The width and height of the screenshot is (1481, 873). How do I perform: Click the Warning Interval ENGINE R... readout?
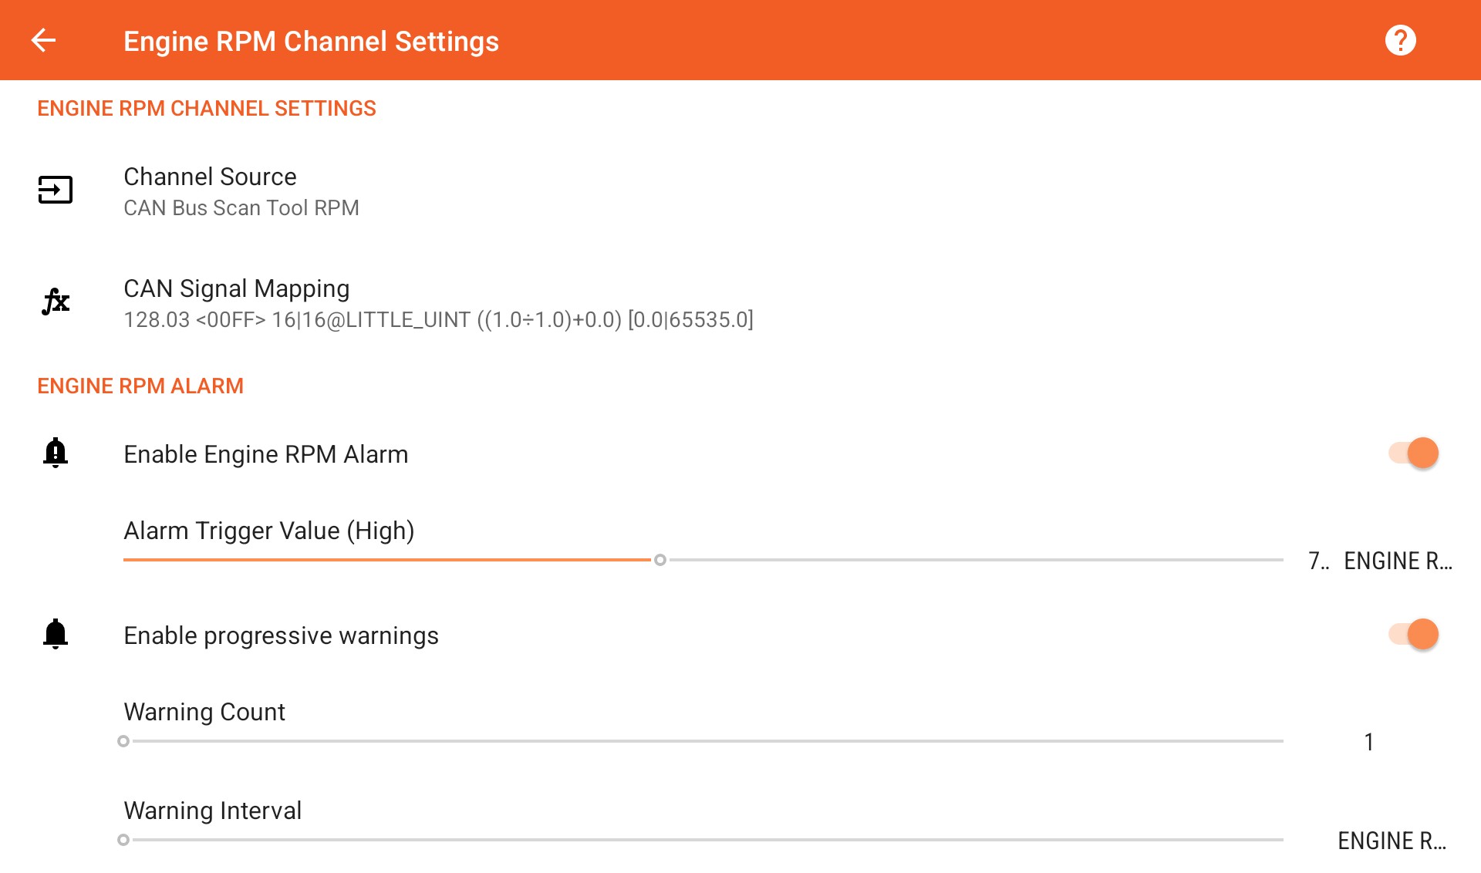1392,841
